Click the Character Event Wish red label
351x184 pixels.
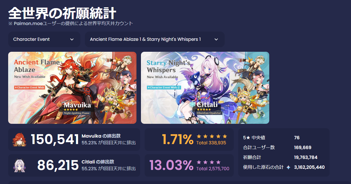(x=30, y=87)
